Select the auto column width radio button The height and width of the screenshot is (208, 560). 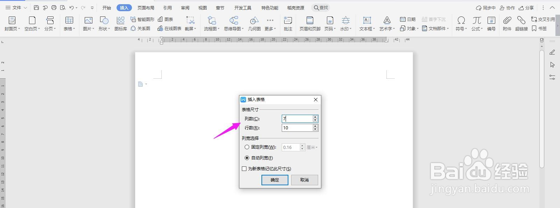[247, 158]
